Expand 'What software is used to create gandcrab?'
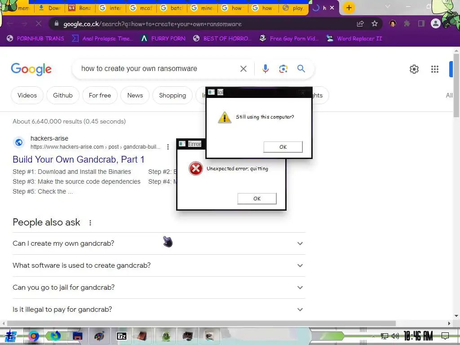The image size is (460, 345). pyautogui.click(x=159, y=265)
